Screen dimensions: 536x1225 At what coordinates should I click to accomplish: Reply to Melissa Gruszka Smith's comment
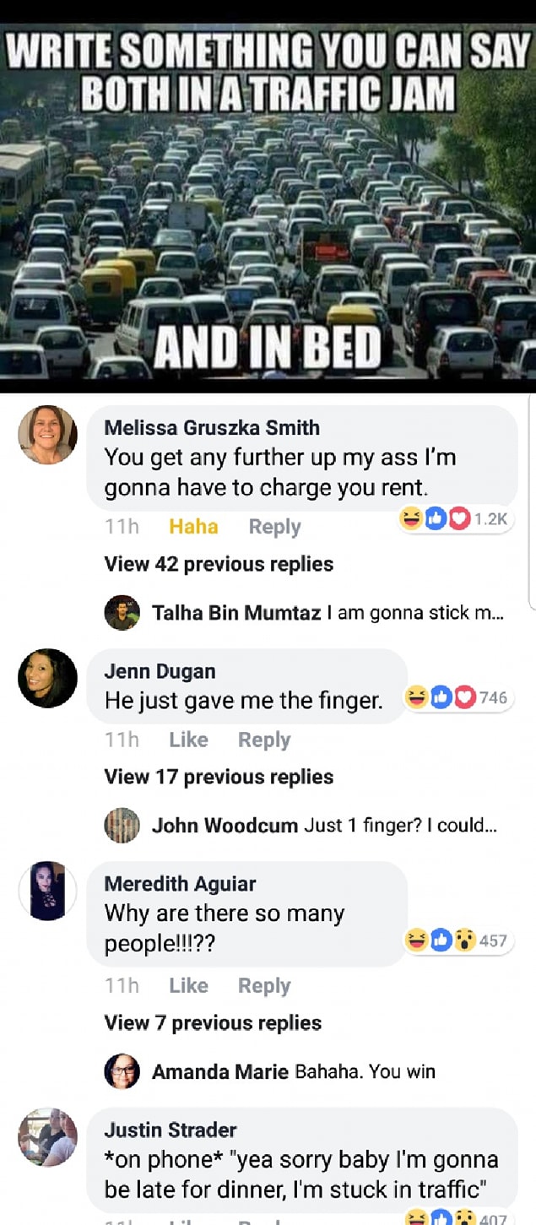pos(274,527)
